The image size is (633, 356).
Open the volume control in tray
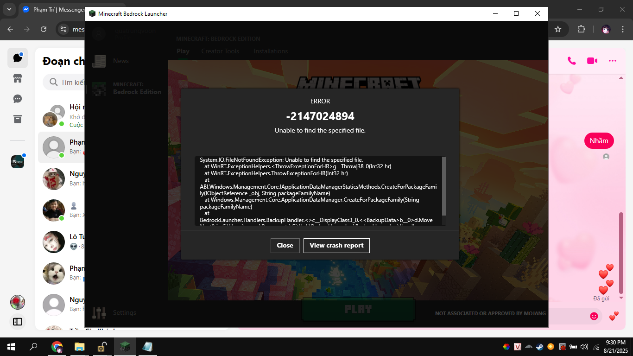(584, 347)
